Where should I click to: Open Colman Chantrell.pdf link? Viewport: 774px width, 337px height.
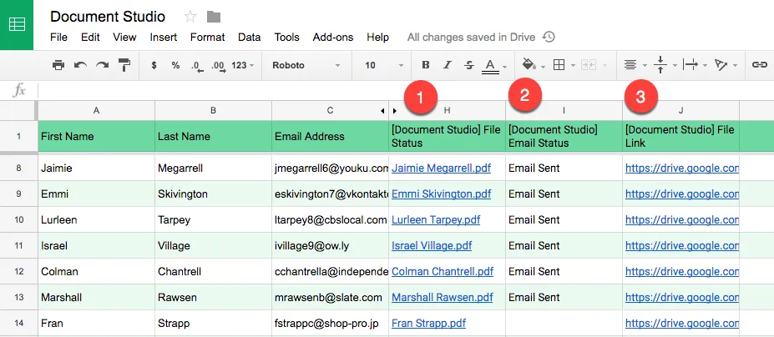coord(443,271)
